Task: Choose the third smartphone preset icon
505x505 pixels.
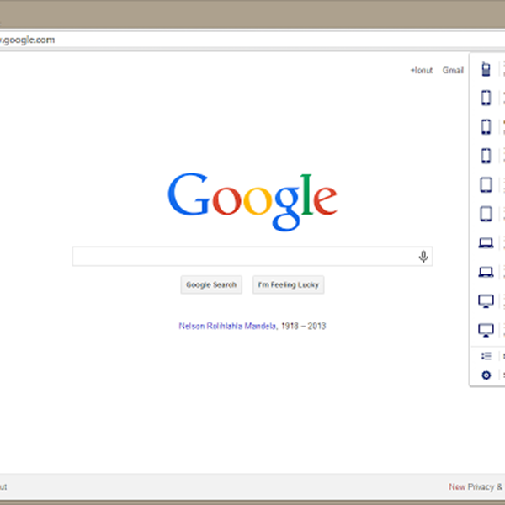Action: pyautogui.click(x=486, y=156)
